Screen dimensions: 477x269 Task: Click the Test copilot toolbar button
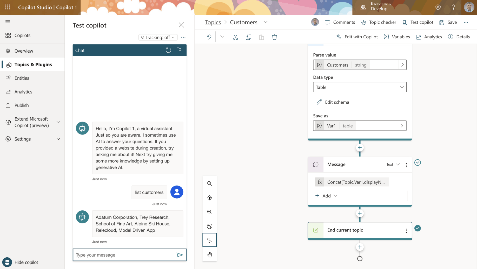coord(418,22)
